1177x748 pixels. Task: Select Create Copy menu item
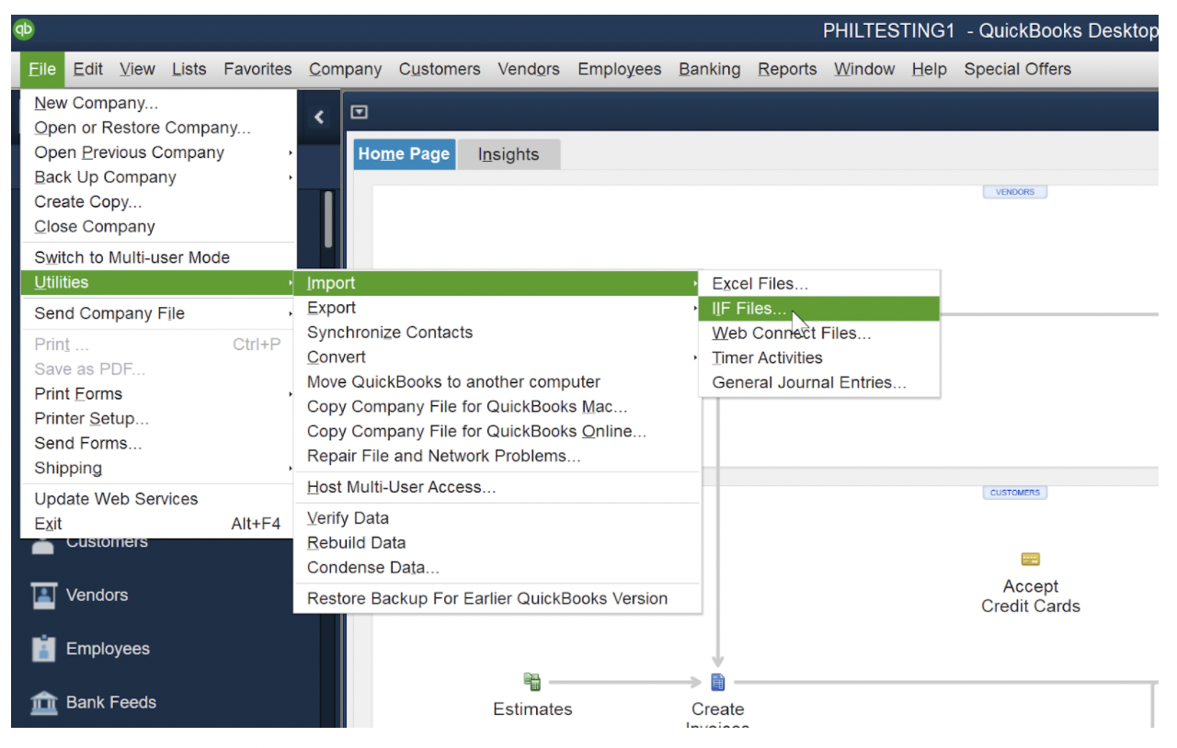click(x=158, y=202)
